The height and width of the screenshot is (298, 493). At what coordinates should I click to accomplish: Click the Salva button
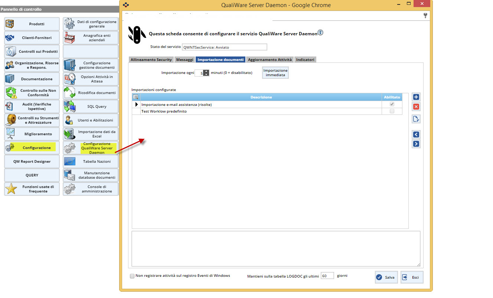[386, 277]
